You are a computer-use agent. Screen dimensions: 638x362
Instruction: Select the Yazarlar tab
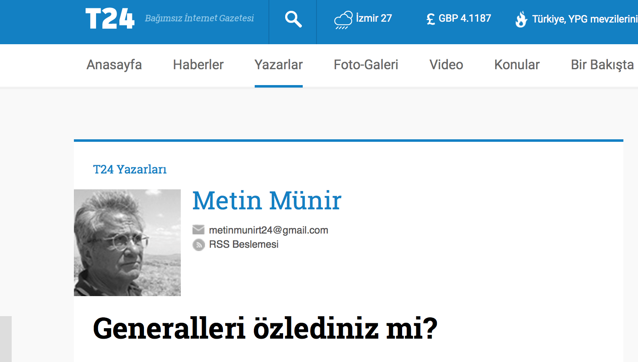[x=278, y=65]
